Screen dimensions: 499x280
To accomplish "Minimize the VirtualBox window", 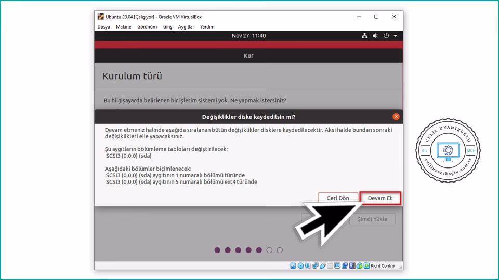I will click(x=359, y=17).
